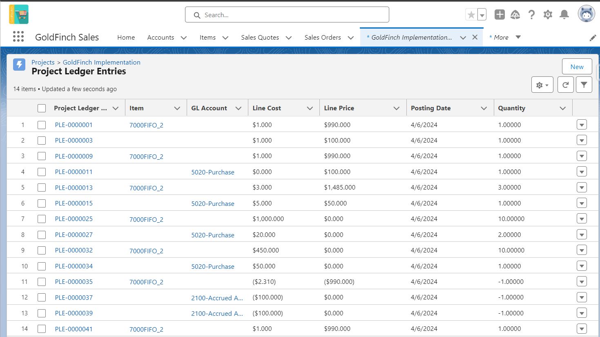Open the Sales Quotes tab
This screenshot has width=600, height=337.
click(260, 38)
